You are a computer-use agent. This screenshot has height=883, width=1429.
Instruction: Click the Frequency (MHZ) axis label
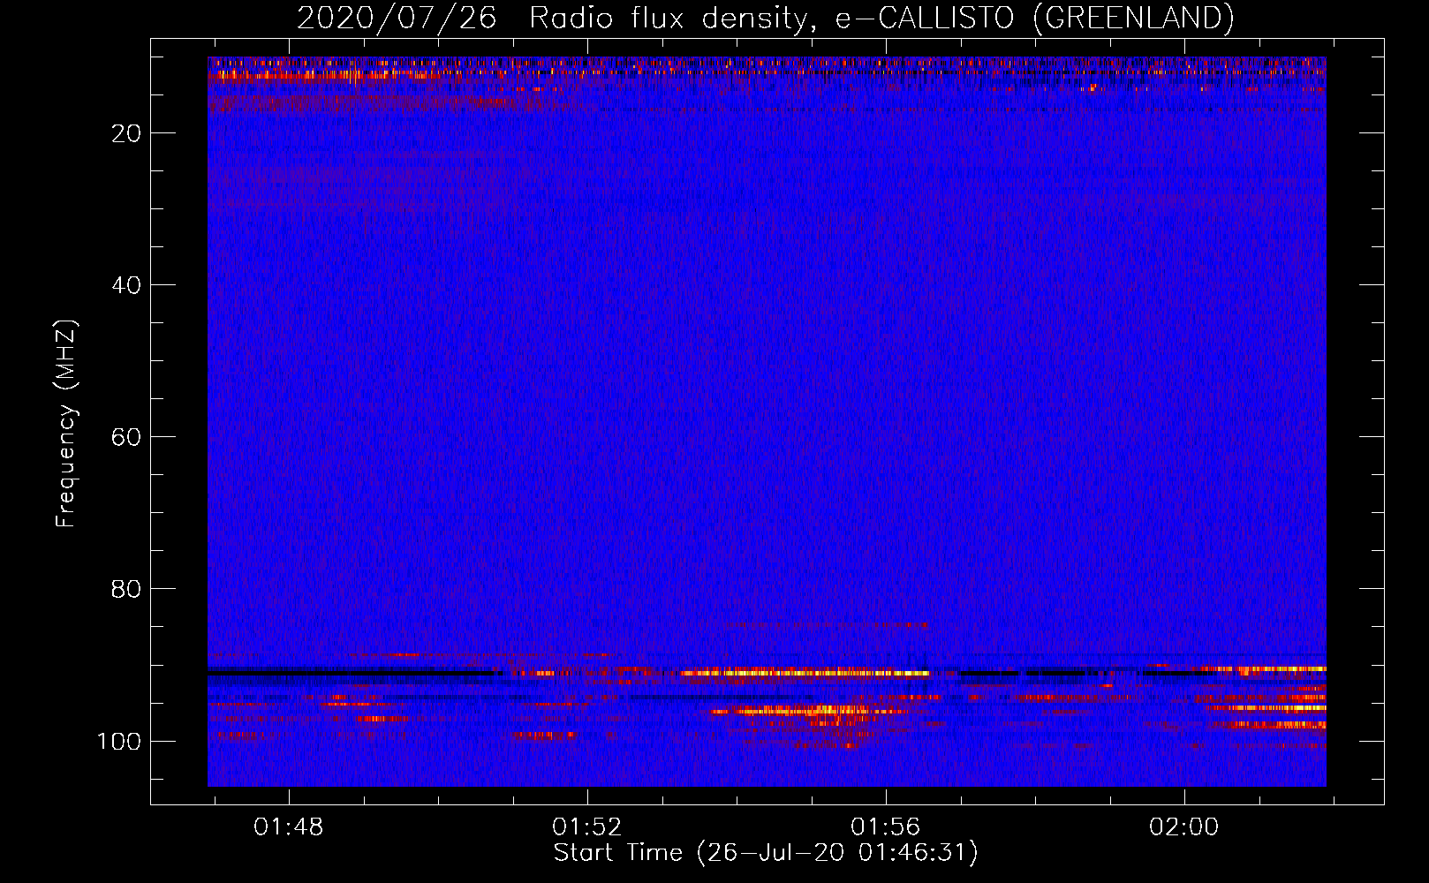[x=66, y=424]
